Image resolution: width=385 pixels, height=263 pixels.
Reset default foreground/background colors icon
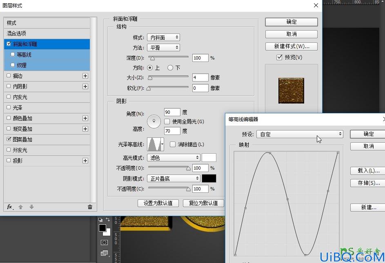tap(100, 220)
